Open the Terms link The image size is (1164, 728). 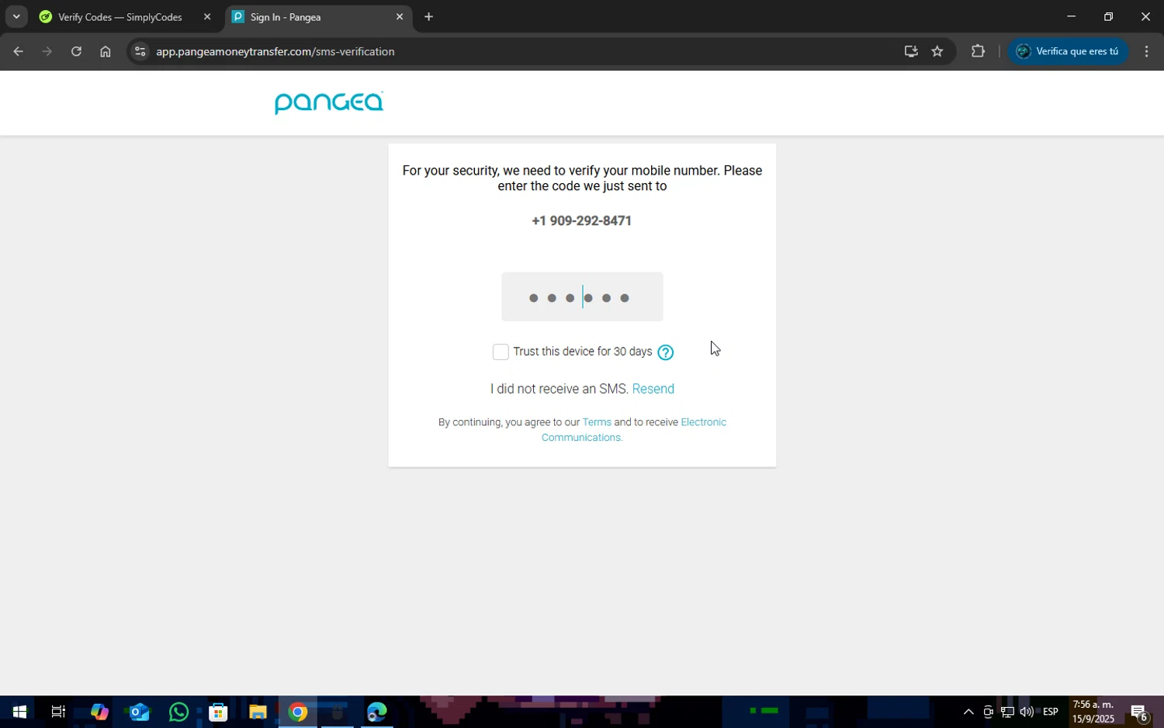click(x=597, y=422)
